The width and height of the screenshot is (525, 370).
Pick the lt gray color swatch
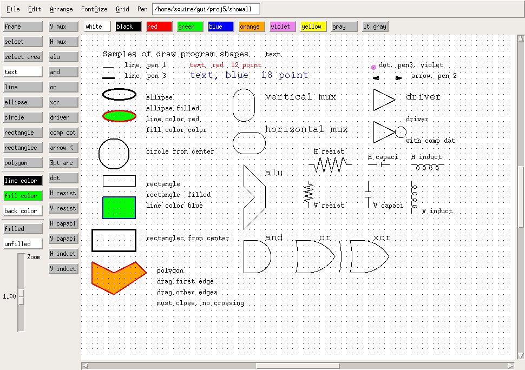pos(375,27)
